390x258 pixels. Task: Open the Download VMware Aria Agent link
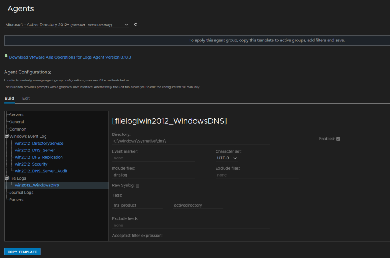(70, 57)
